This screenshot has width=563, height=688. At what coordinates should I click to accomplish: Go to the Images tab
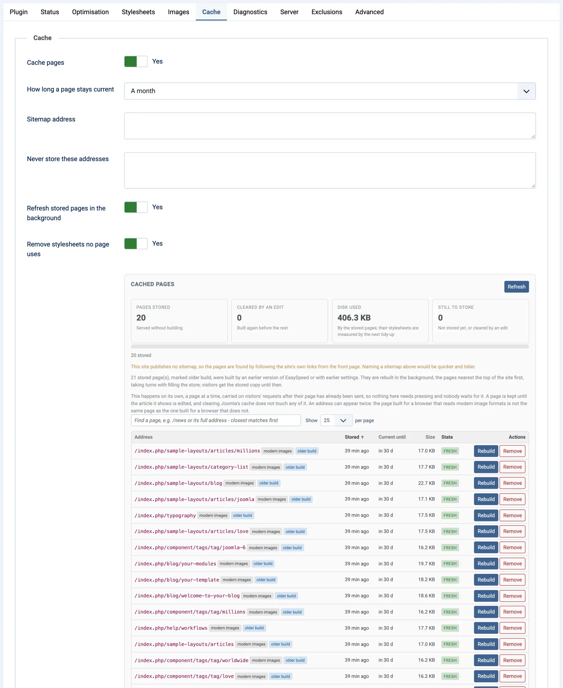pyautogui.click(x=178, y=12)
